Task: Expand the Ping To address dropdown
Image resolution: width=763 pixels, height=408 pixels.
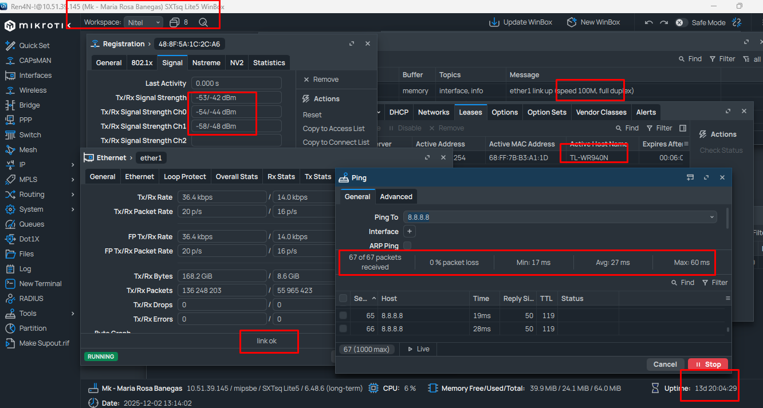Action: point(712,217)
